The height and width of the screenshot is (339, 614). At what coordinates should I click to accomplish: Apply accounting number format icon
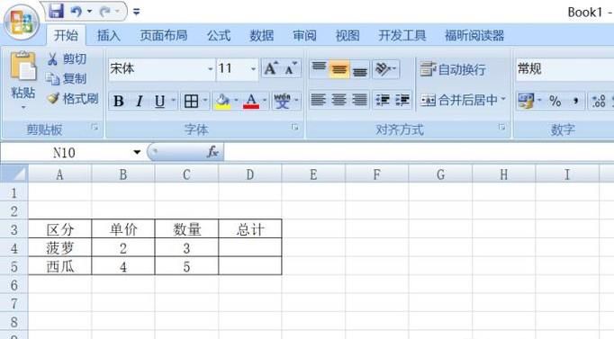(x=526, y=101)
